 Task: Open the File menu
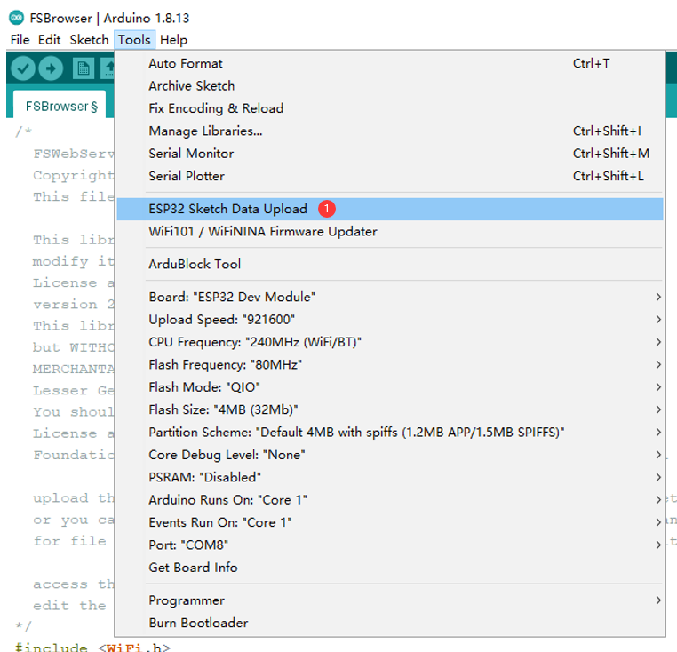pos(20,40)
